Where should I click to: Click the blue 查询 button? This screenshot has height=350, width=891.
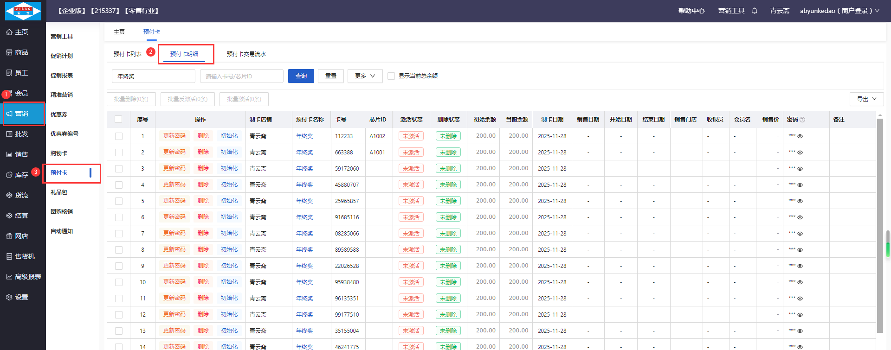[x=301, y=76]
